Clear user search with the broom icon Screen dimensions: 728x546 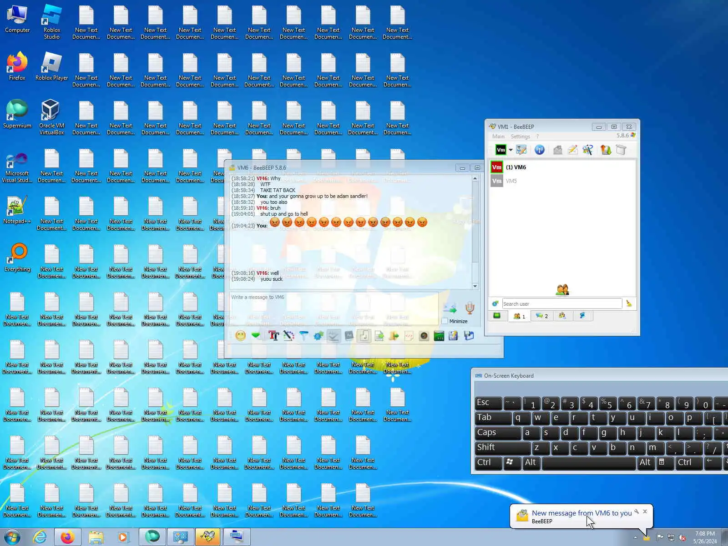629,303
